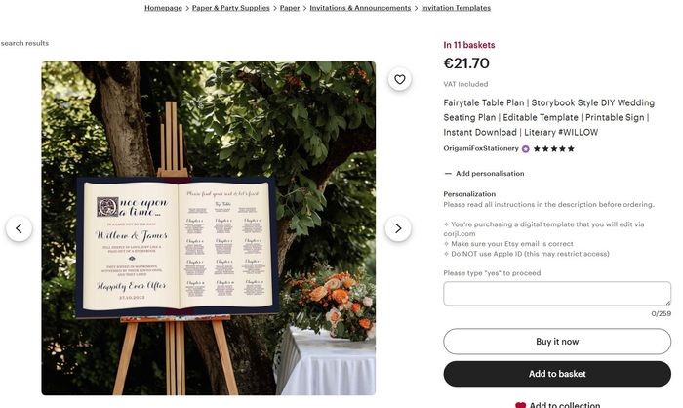Viewport: 683px width, 408px height.
Task: Click the heart icon for Add to collection
Action: 520,404
